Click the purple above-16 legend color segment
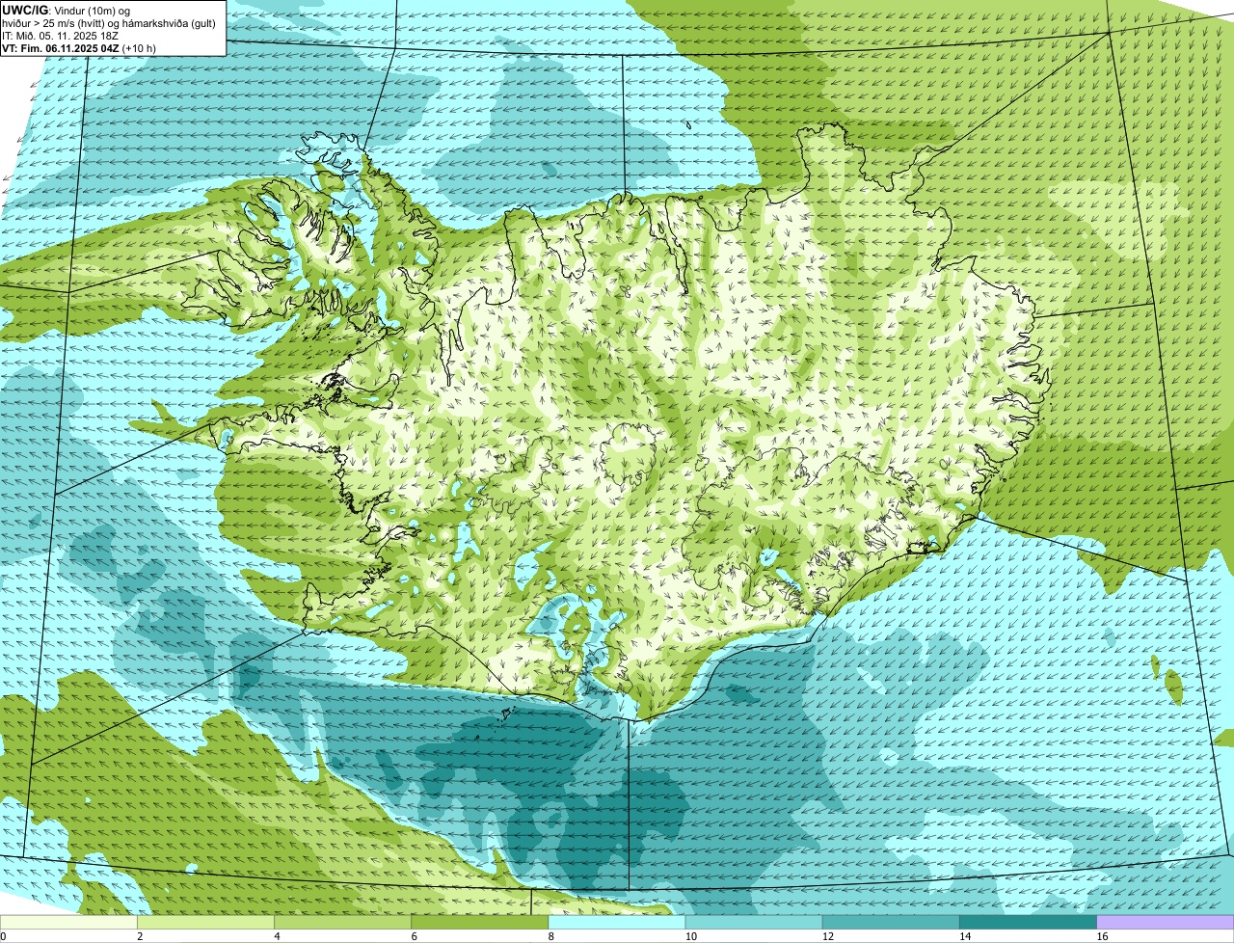The height and width of the screenshot is (943, 1234). click(1166, 923)
